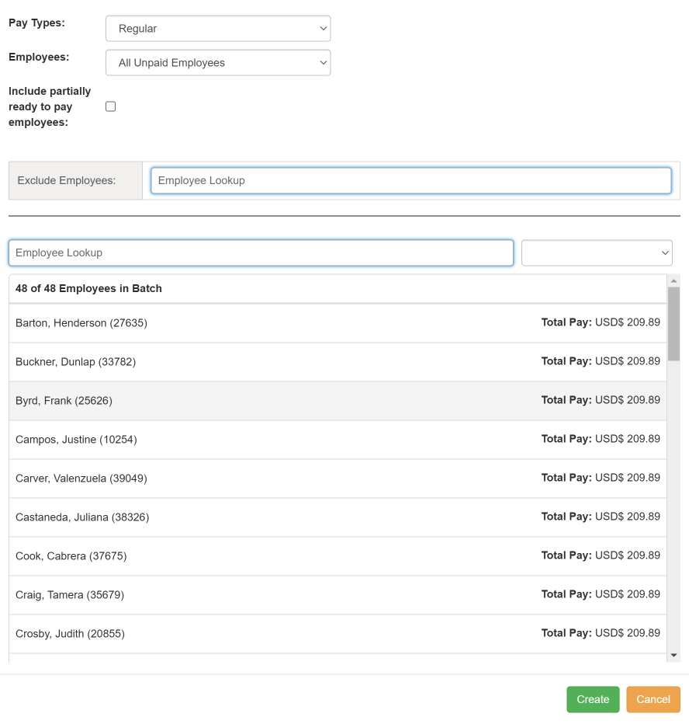The height and width of the screenshot is (724, 689).
Task: Click the scrollbar up arrow
Action: point(673,280)
